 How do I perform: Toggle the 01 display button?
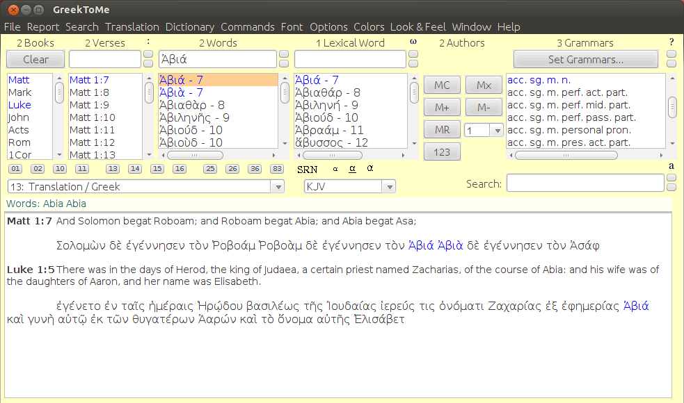(x=15, y=168)
